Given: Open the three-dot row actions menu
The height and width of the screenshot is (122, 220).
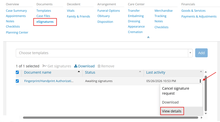Looking at the screenshot, I should click(200, 81).
